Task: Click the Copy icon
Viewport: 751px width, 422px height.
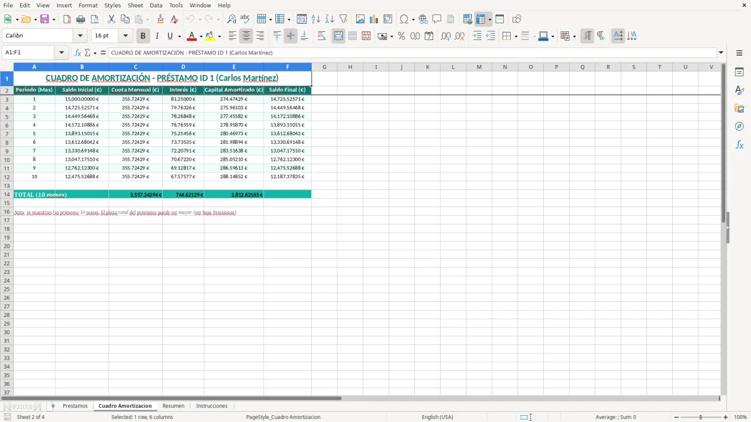Action: tap(125, 19)
